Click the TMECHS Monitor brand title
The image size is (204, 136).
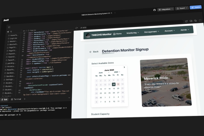pyautogui.click(x=101, y=35)
